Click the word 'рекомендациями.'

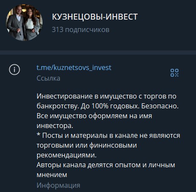coord(66,155)
